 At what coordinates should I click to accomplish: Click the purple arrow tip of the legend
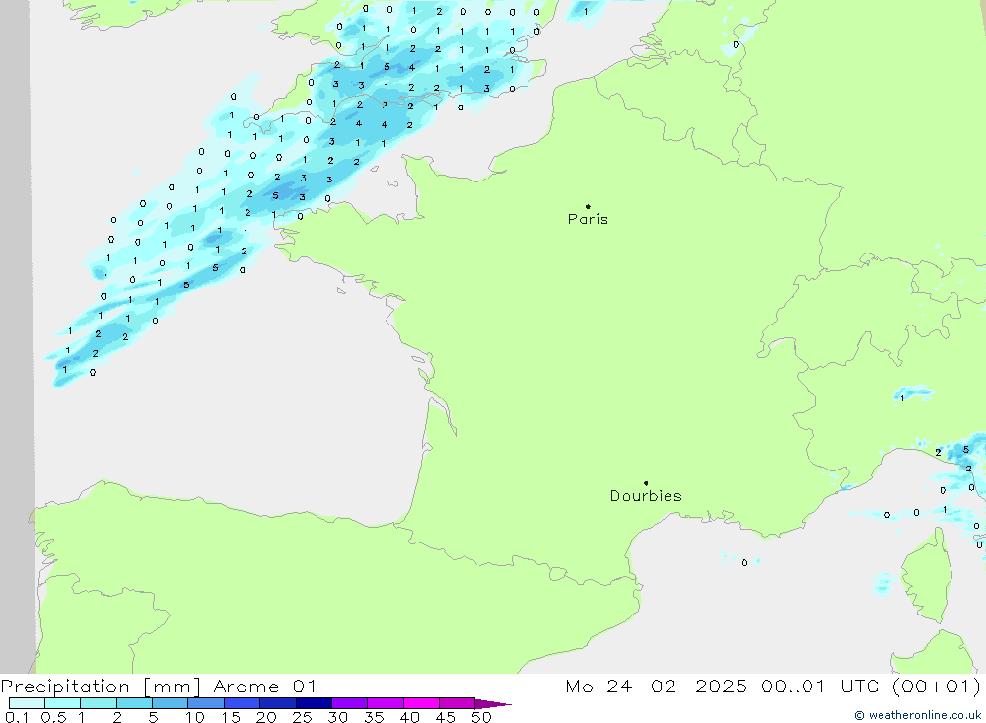pyautogui.click(x=493, y=704)
